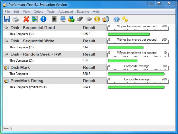Click the green Disk Mark result bar
The image size is (178, 134).
tap(136, 74)
